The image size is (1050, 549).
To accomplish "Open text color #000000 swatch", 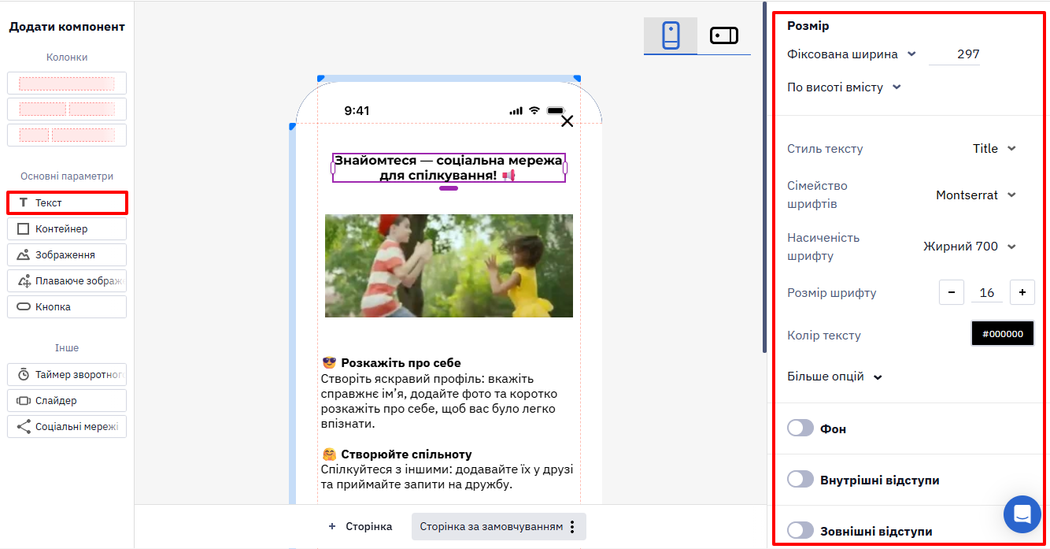I will coord(1003,334).
